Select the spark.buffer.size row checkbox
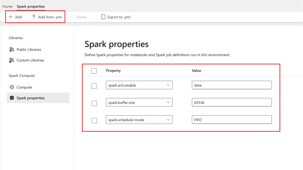This screenshot has width=303, height=170. point(94,103)
